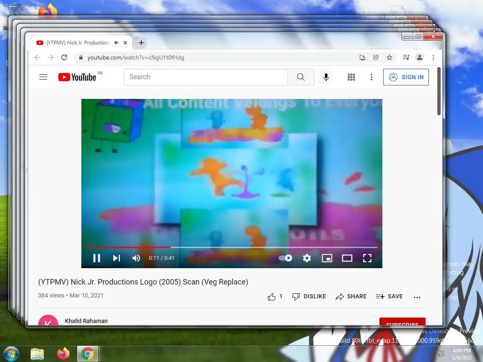
Task: Open the Windows Start menu
Action: point(11,354)
